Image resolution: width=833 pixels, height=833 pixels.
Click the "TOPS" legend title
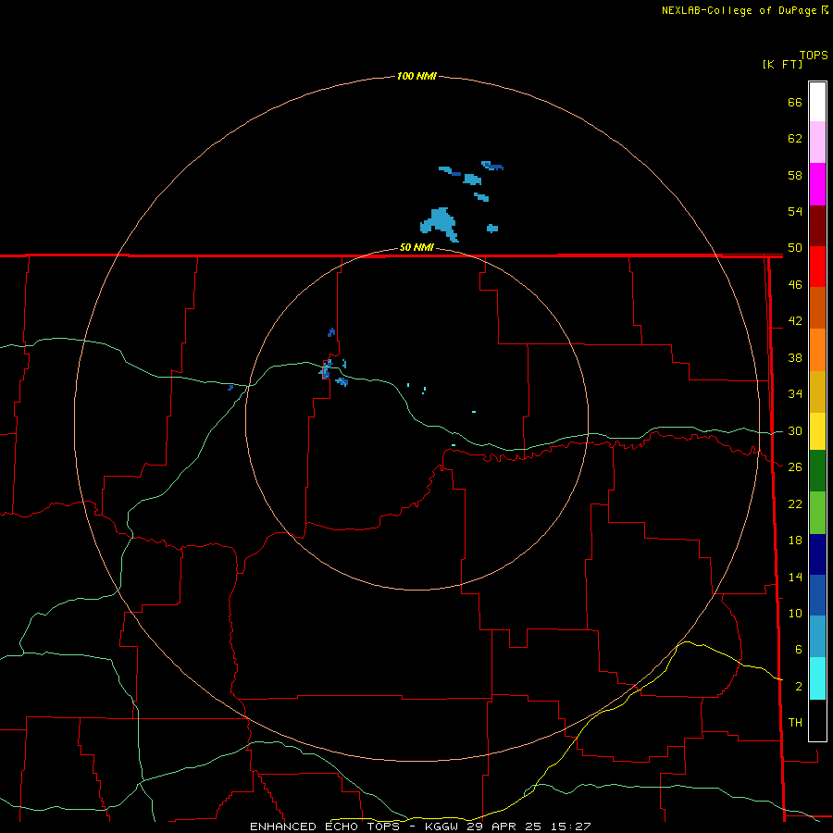coord(814,56)
